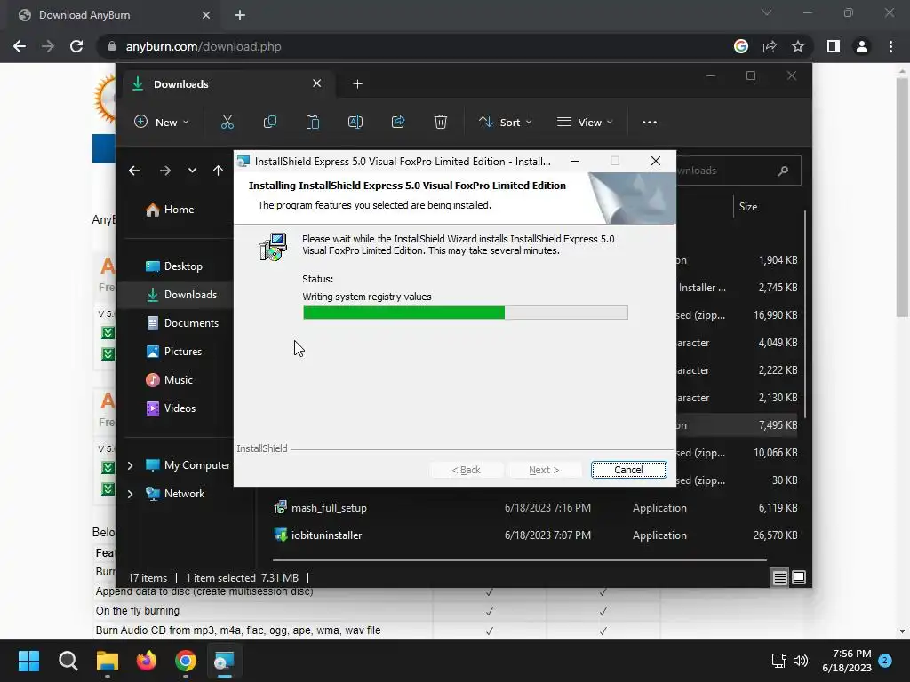Select mash_full_setup file row
The image size is (910, 682).
(x=537, y=508)
